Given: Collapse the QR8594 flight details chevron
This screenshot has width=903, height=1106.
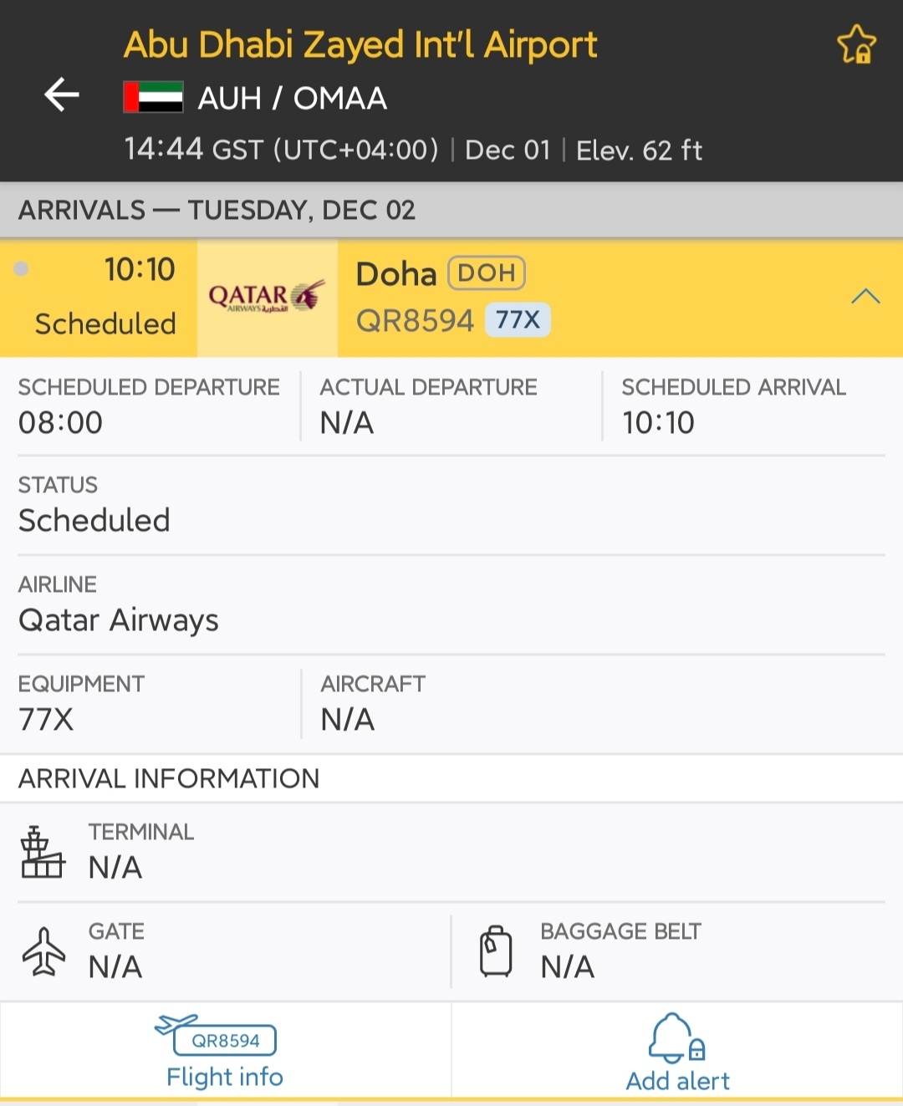Looking at the screenshot, I should [x=865, y=296].
